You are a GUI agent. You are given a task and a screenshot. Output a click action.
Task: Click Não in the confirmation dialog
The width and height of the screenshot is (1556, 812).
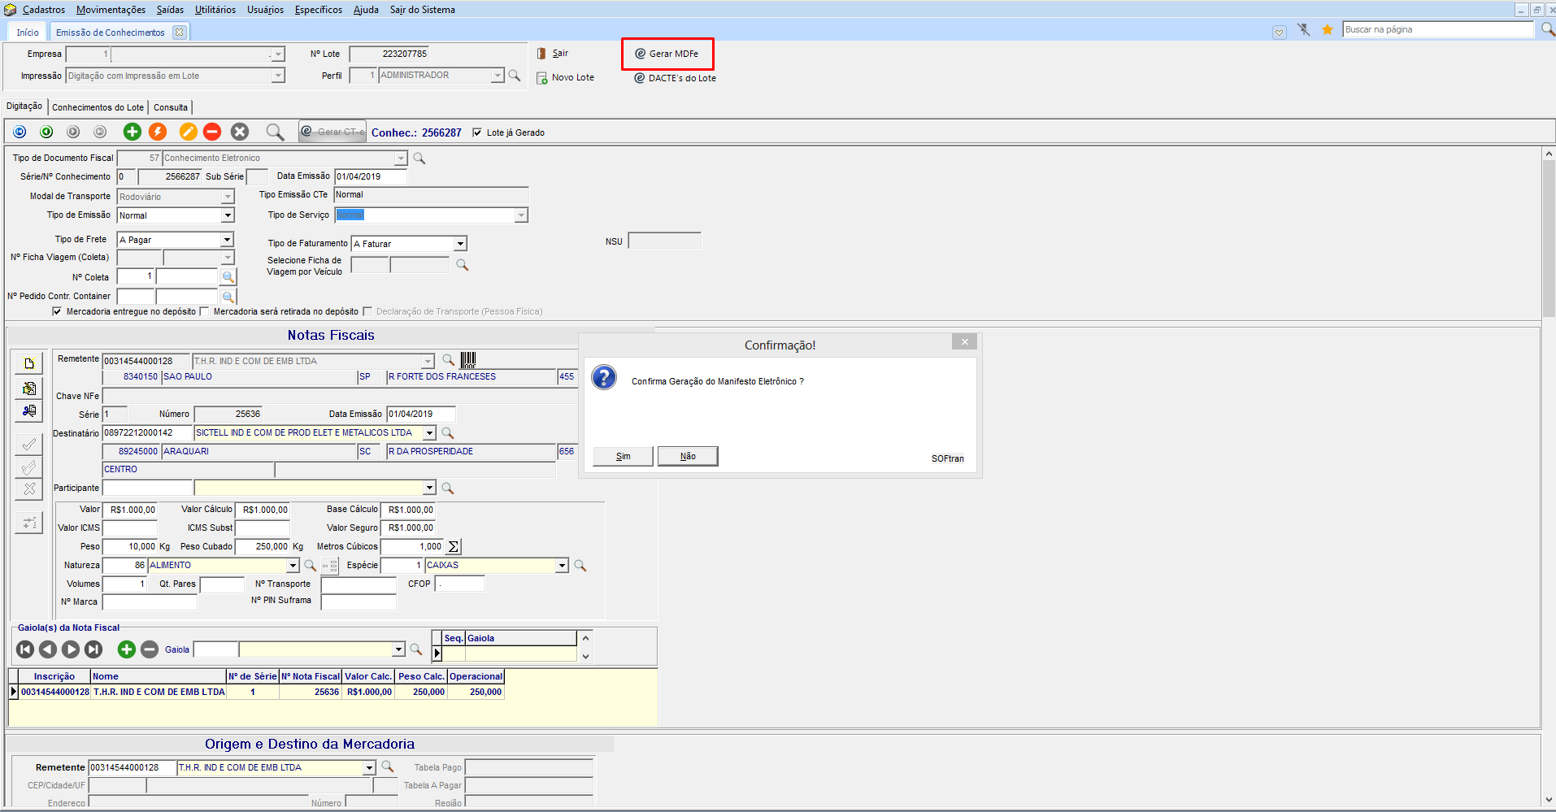click(688, 456)
